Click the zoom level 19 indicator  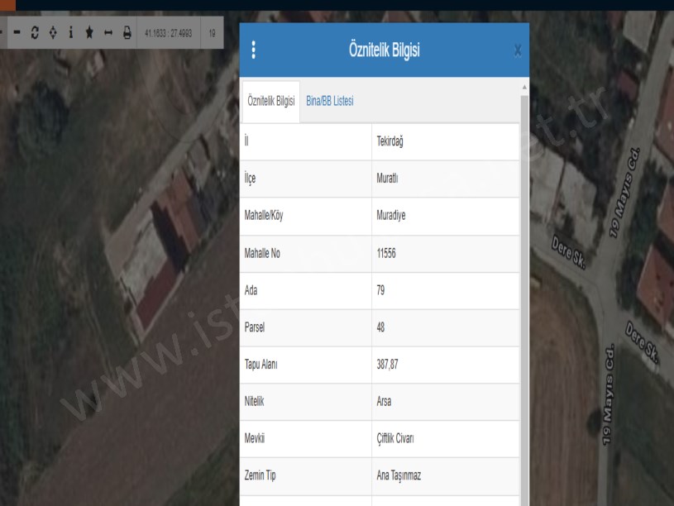213,34
